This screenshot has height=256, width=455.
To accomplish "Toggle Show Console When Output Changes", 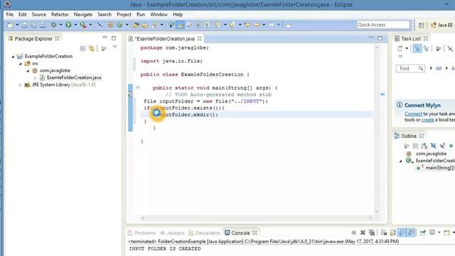I will coord(402,233).
